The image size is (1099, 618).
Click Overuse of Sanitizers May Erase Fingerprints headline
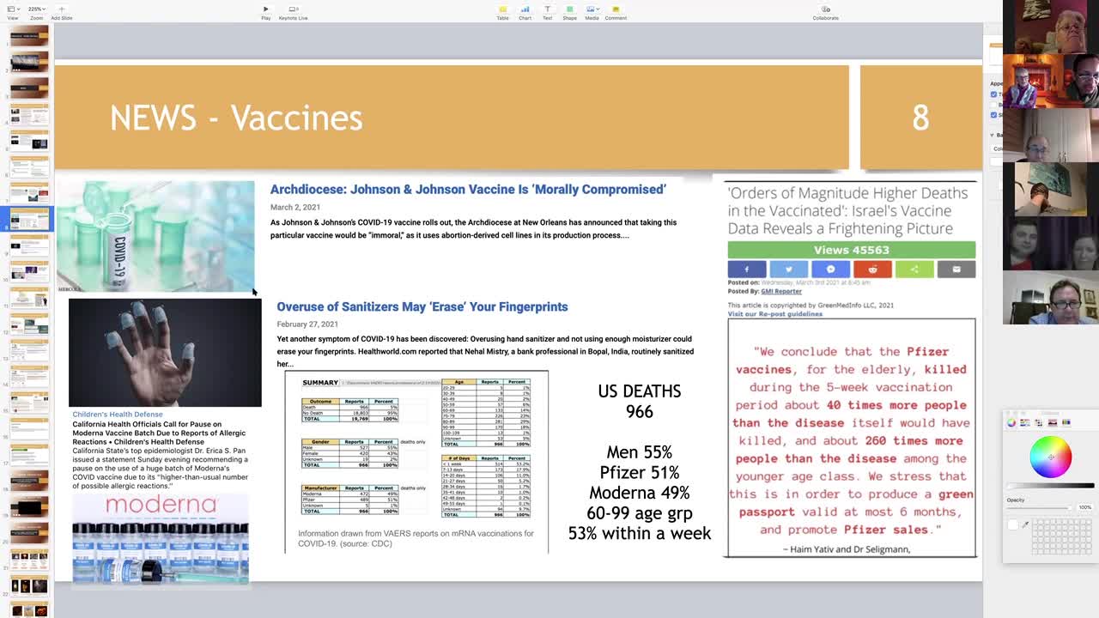tap(422, 306)
